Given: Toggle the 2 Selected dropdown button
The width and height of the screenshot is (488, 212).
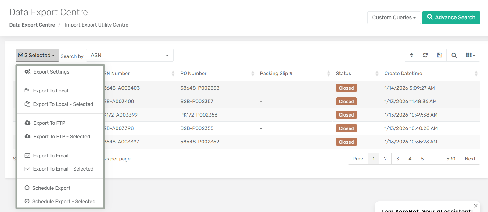Looking at the screenshot, I should pyautogui.click(x=37, y=55).
